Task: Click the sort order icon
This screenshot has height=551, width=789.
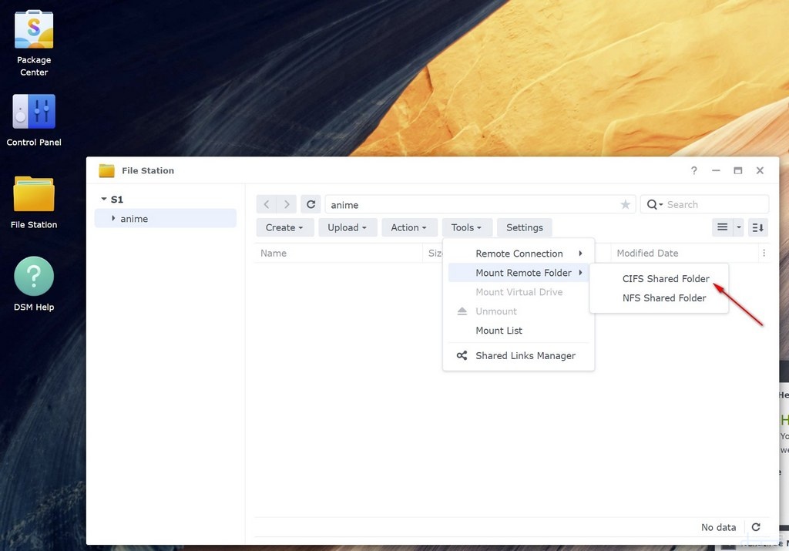Action: (758, 227)
